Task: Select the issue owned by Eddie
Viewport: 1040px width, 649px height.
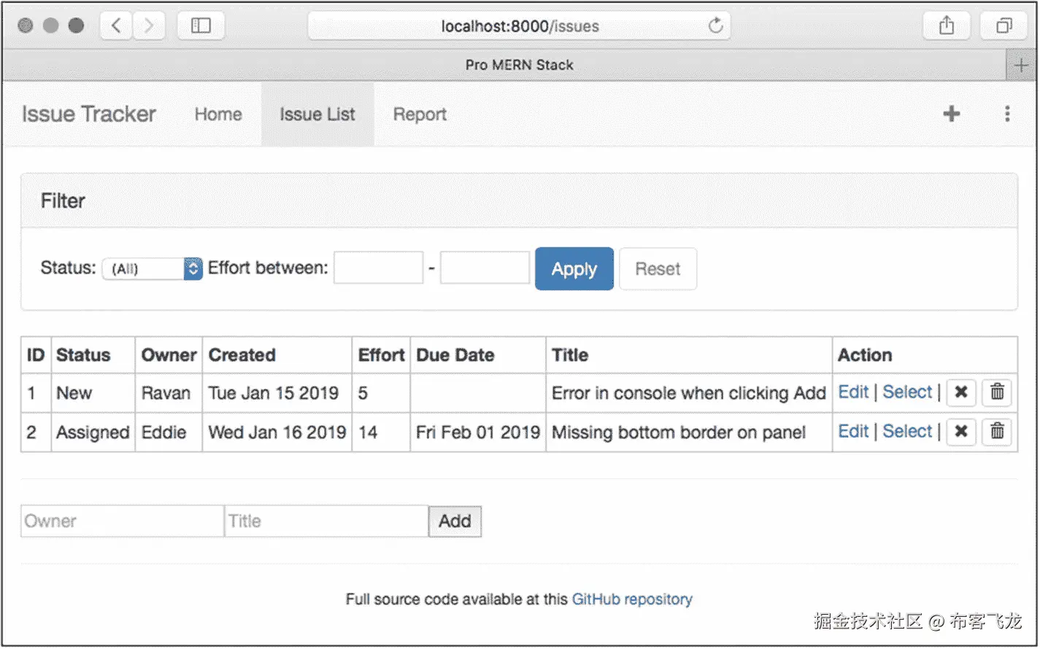Action: (907, 431)
